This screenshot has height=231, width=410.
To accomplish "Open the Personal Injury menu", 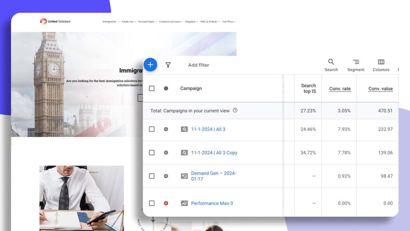I will click(148, 22).
